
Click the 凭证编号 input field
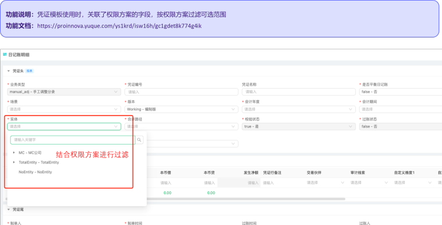pyautogui.click(x=182, y=92)
